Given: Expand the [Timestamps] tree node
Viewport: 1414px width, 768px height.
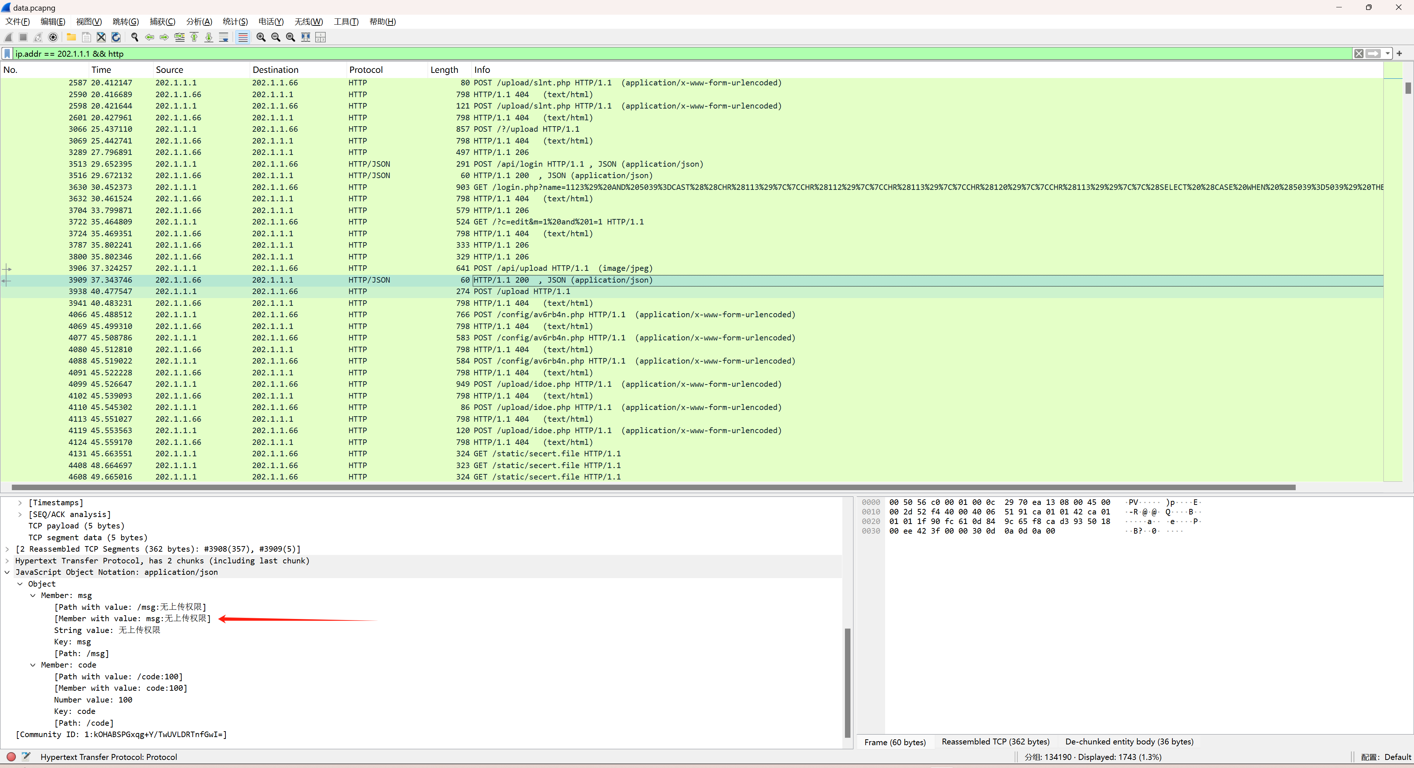Looking at the screenshot, I should (x=20, y=502).
